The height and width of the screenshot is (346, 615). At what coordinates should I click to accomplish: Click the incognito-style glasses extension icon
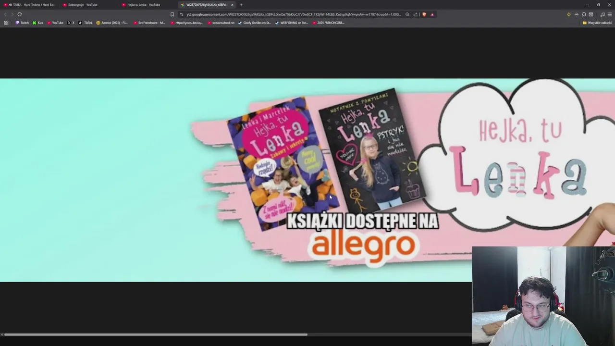[577, 14]
